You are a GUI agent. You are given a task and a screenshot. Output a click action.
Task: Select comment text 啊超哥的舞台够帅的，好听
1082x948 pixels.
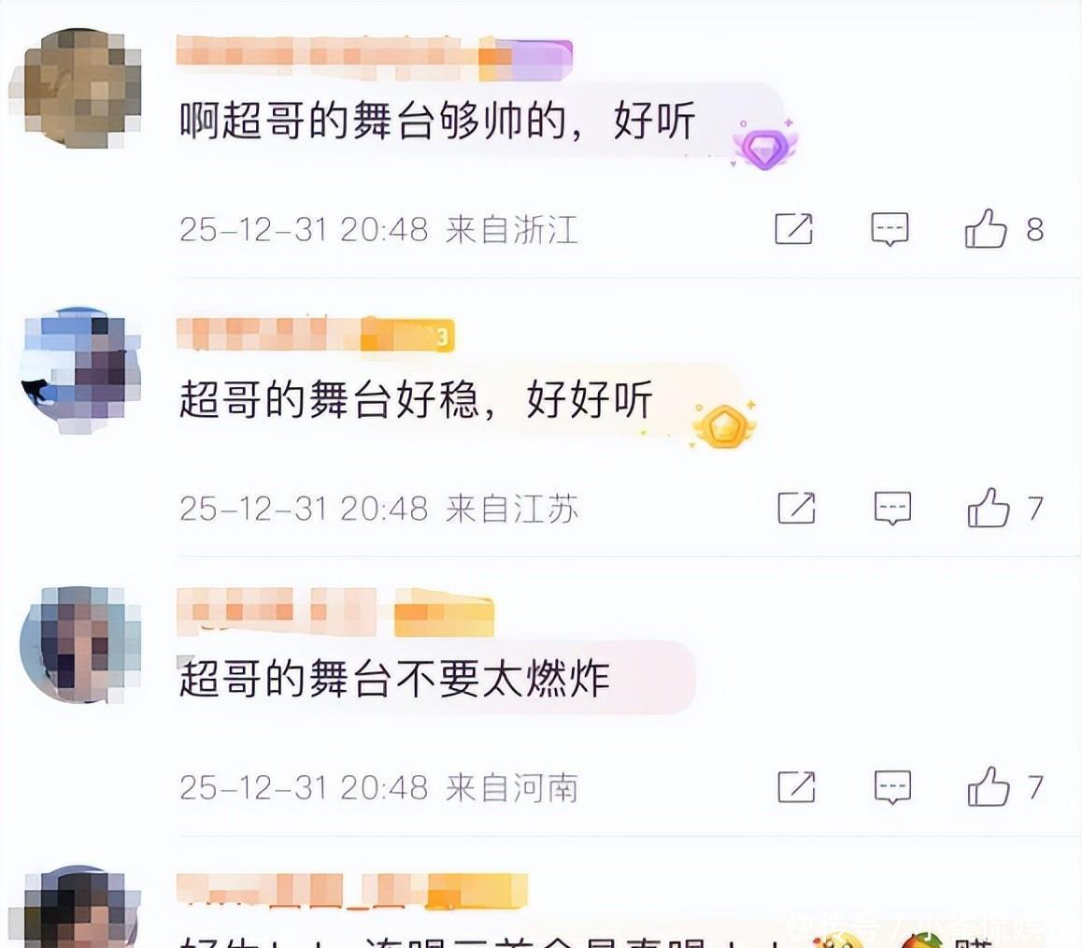436,121
